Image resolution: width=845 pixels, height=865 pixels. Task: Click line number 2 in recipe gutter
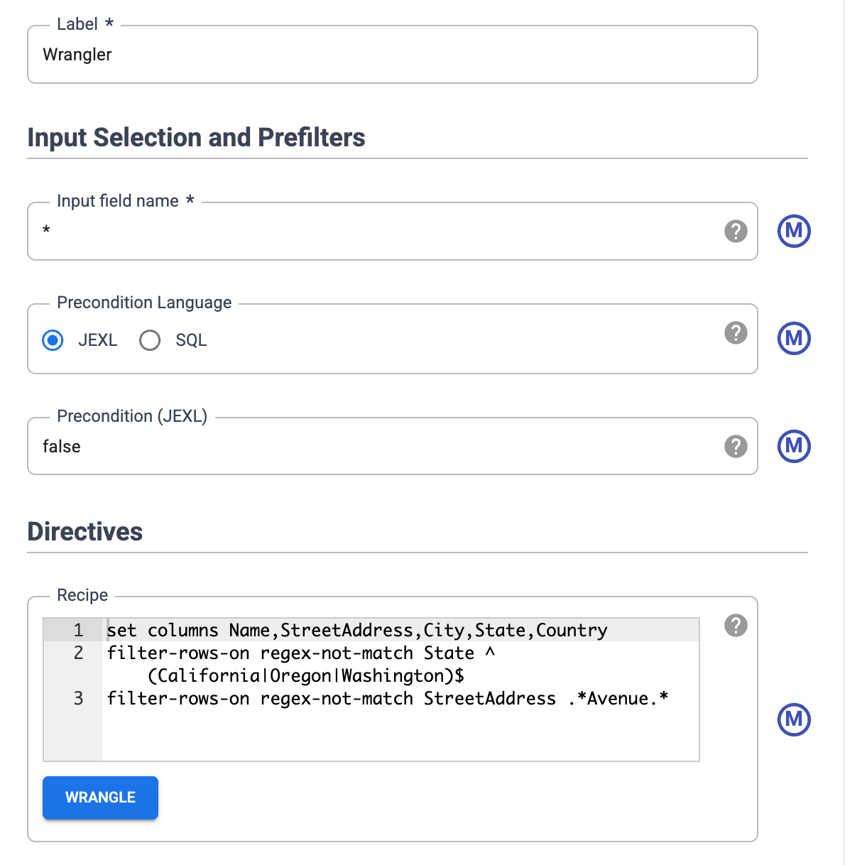click(x=78, y=653)
